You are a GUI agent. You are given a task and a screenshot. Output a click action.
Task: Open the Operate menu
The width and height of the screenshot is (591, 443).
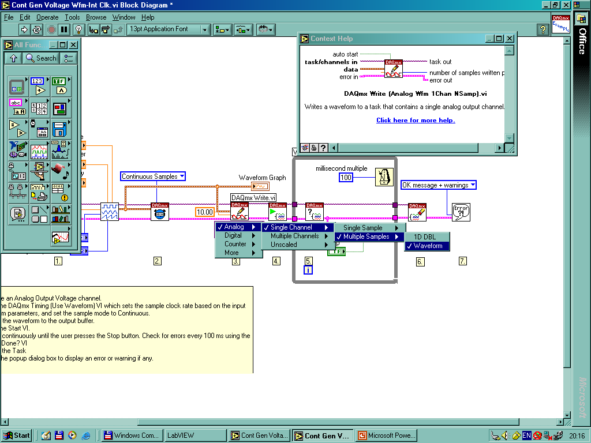[47, 17]
